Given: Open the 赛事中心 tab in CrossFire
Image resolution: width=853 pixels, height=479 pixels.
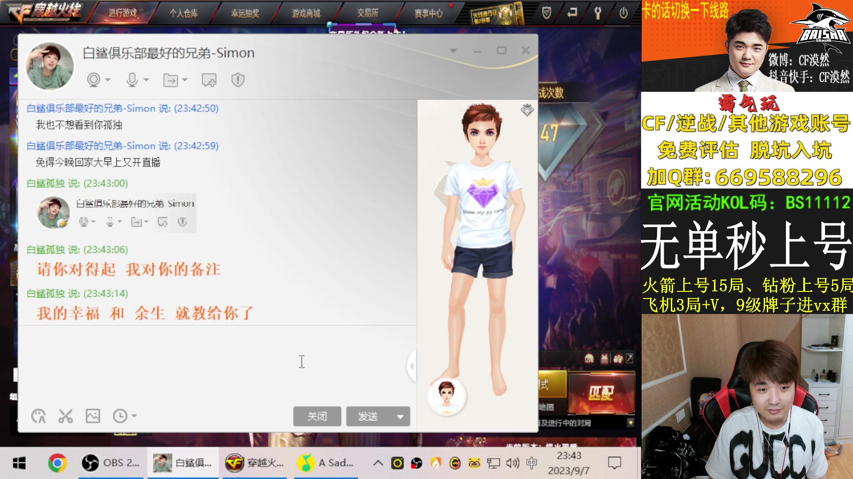Looking at the screenshot, I should point(429,13).
